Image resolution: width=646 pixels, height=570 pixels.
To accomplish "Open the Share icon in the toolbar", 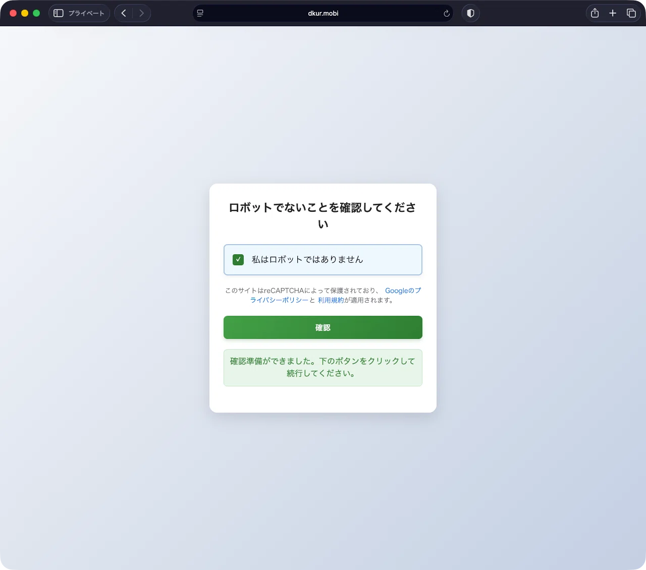I will [x=595, y=13].
